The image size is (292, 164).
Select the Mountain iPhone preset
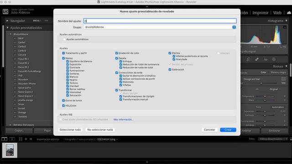click(x=27, y=84)
